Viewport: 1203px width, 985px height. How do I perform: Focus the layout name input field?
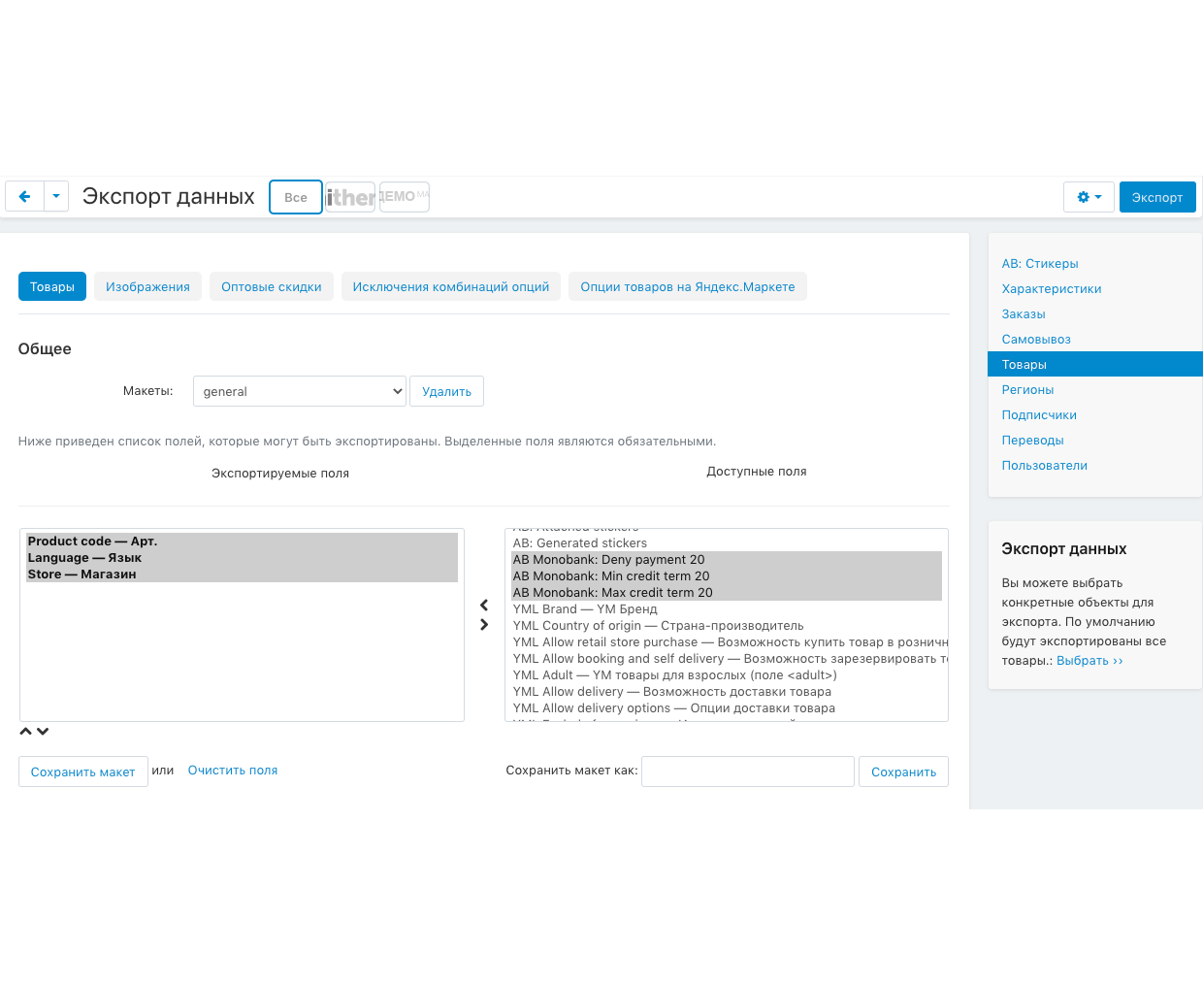(x=747, y=772)
